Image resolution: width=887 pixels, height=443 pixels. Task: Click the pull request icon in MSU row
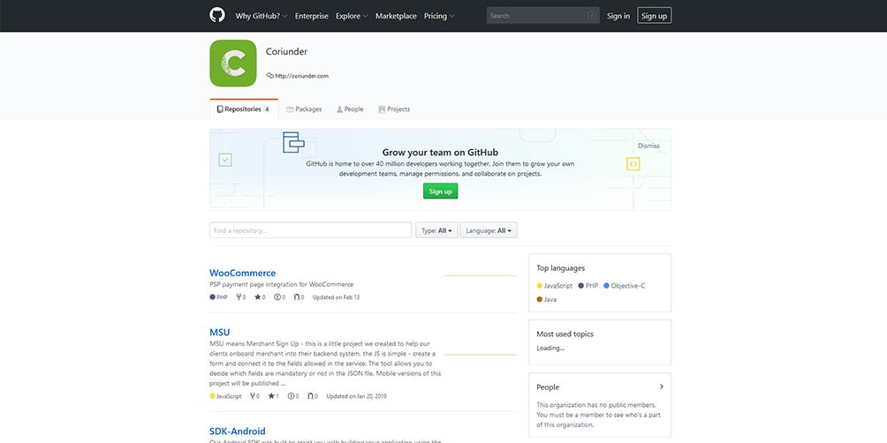tap(310, 396)
